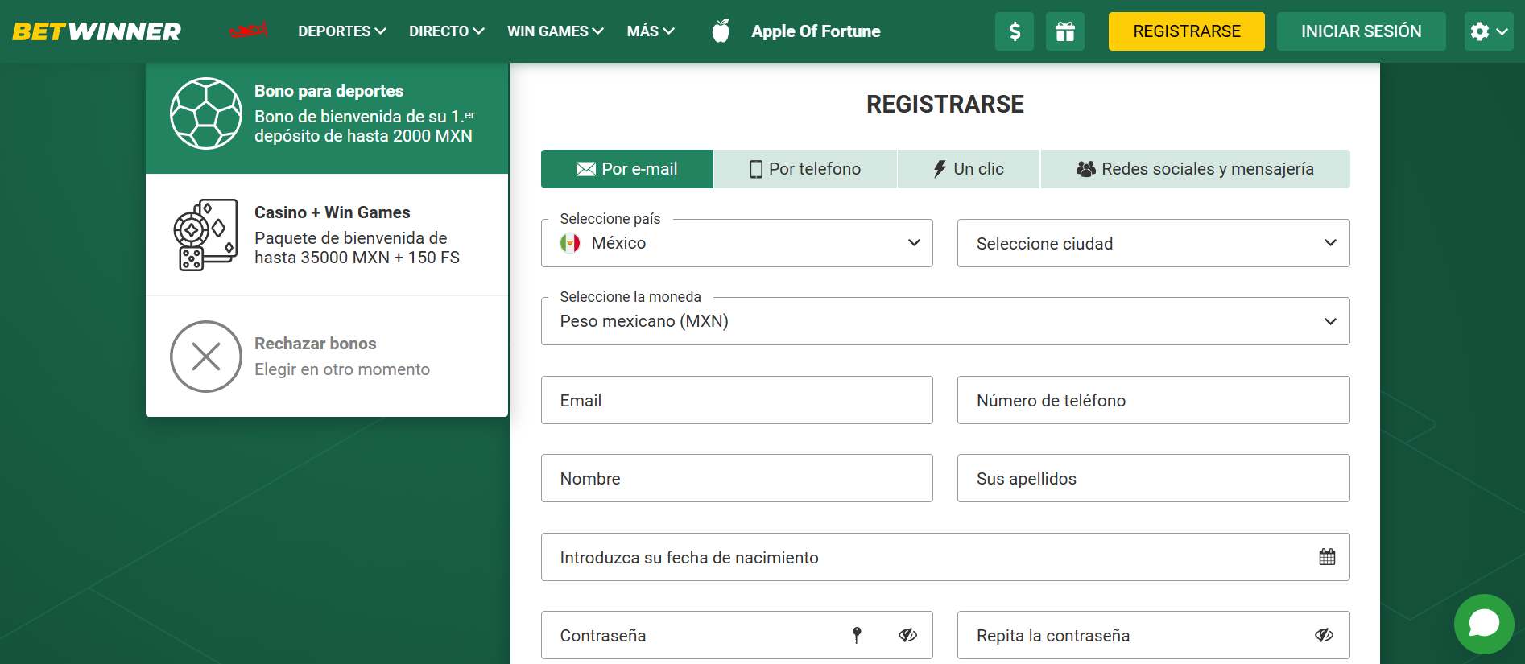Focus the Email input field
Viewport: 1525px width, 664px height.
coord(737,400)
